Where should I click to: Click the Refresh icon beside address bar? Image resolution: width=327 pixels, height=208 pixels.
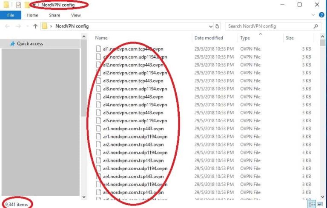(218, 26)
